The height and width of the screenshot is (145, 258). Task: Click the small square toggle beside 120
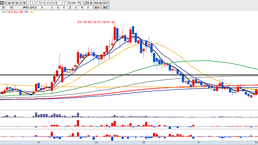(x=6, y=12)
